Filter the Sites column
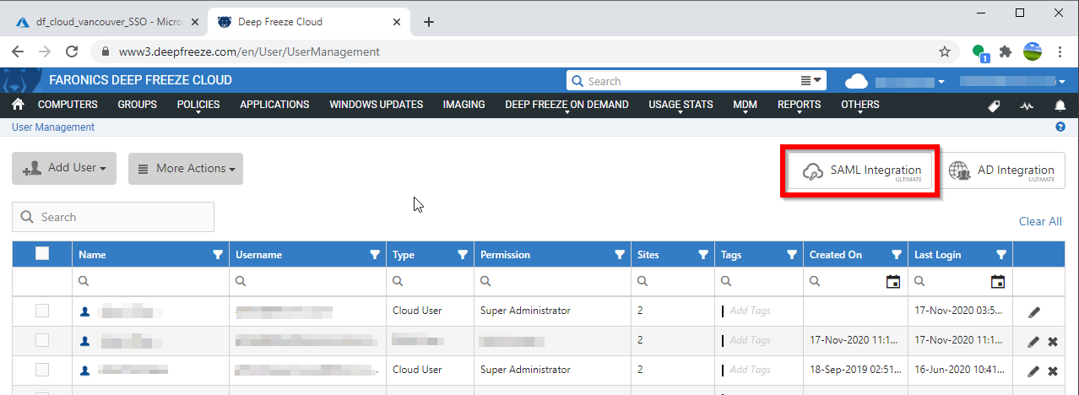 tap(702, 254)
